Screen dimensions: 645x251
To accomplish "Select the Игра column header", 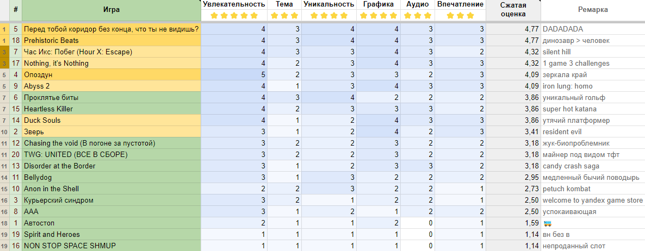I will (x=111, y=10).
